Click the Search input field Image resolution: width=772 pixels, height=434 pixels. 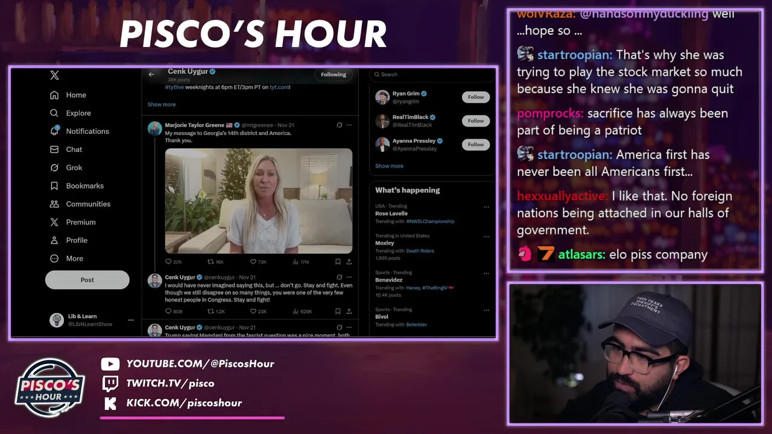pyautogui.click(x=432, y=75)
